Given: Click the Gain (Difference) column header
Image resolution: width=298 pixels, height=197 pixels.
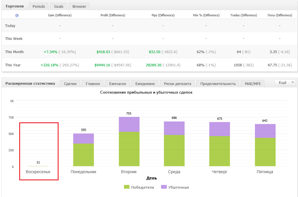Looking at the screenshot, I should [60, 15].
